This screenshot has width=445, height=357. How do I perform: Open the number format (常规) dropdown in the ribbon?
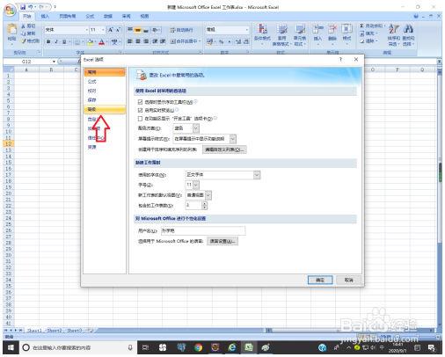[247, 30]
